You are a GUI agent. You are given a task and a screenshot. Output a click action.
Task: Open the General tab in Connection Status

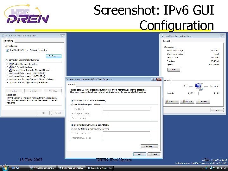[166, 41]
